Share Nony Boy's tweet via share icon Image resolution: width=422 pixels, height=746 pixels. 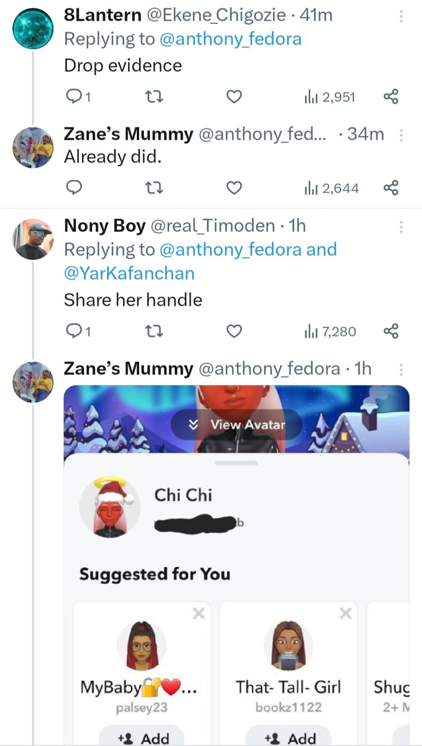391,332
